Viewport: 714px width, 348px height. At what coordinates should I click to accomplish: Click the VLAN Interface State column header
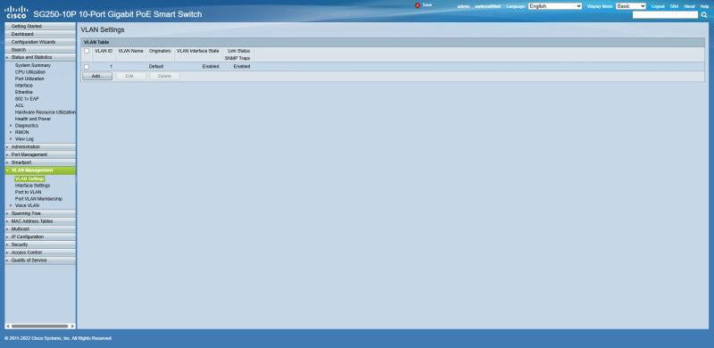coord(197,51)
